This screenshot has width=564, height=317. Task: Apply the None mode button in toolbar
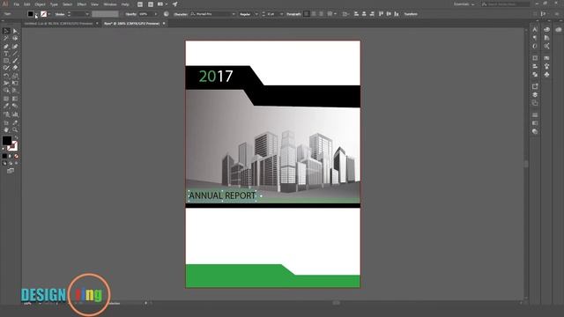coord(16,157)
